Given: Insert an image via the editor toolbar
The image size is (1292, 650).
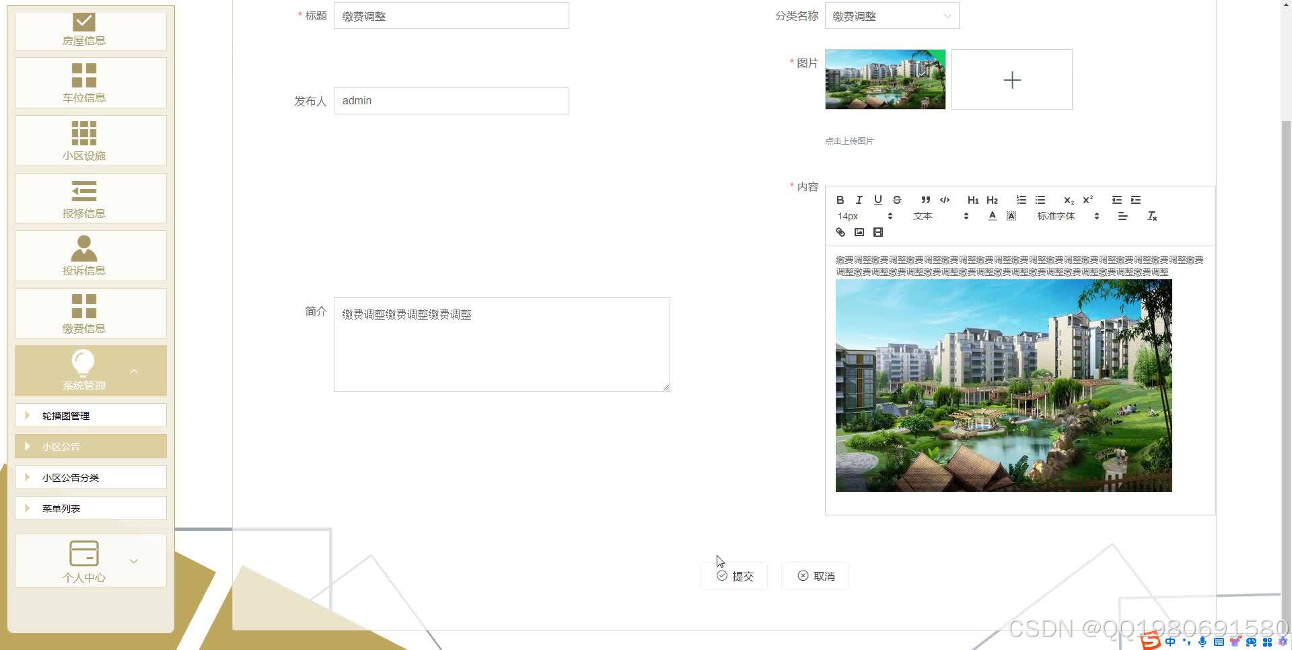Looking at the screenshot, I should (x=859, y=232).
